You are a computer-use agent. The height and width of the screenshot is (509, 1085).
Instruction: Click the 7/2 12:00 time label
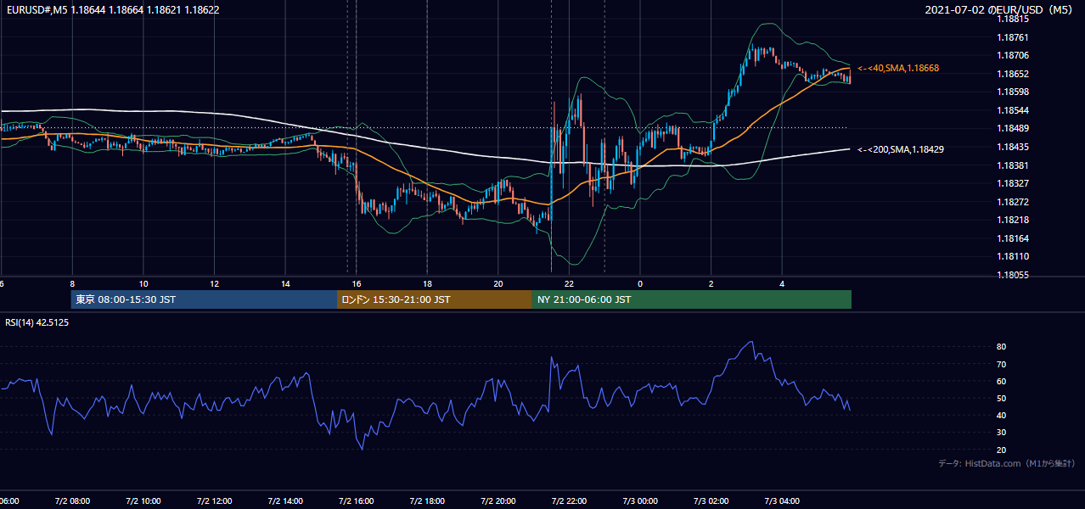tap(214, 501)
